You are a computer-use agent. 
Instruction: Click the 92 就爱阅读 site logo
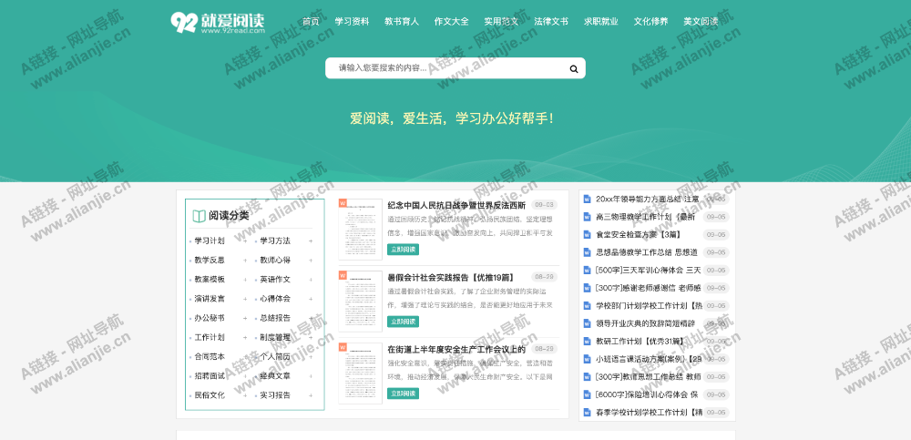219,23
